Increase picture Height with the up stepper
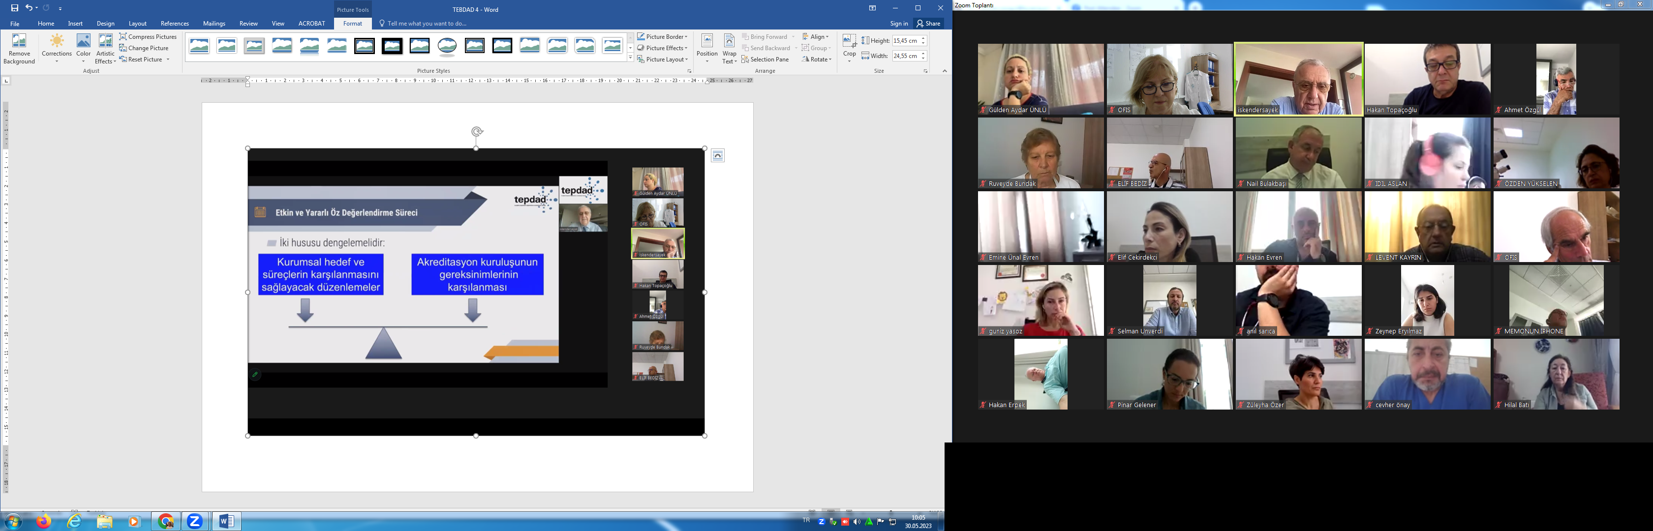 pos(923,38)
